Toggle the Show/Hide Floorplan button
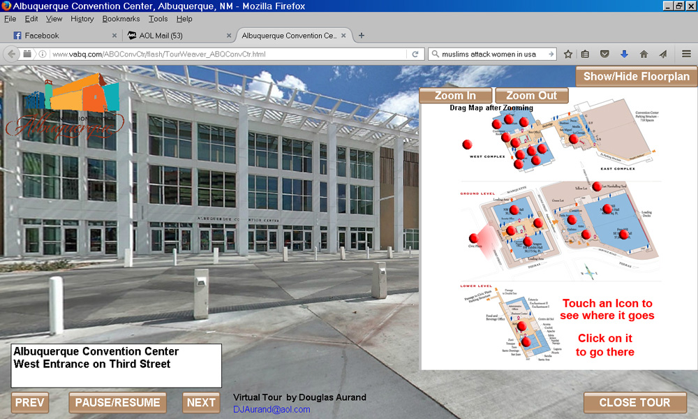 pyautogui.click(x=636, y=77)
